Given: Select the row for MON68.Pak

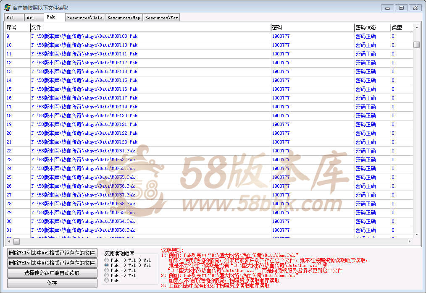Looking at the screenshot, I should pos(209,230).
